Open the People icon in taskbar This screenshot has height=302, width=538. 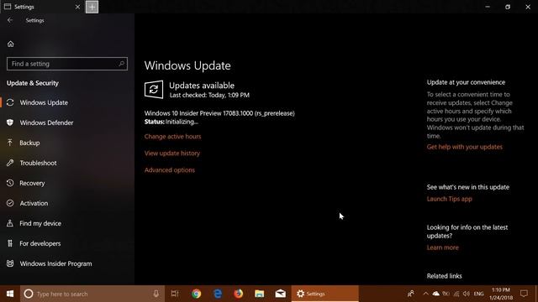411,294
